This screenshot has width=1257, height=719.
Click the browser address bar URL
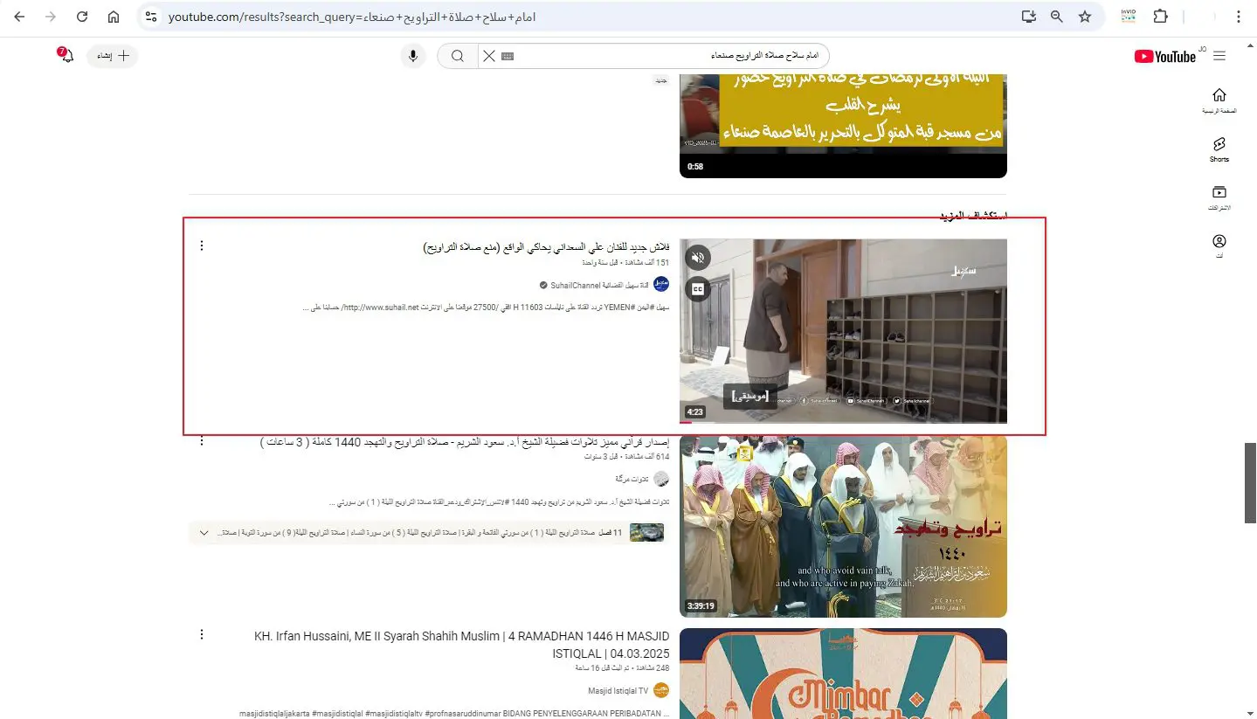click(x=352, y=17)
